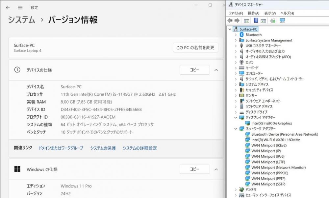Image resolution: width=329 pixels, height=198 pixels.
Task: Click the デバイス ID value text
Action: (x=101, y=109)
